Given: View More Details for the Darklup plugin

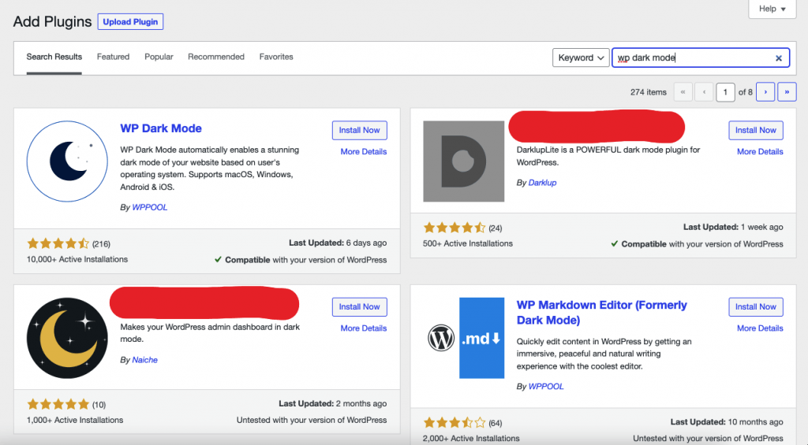Looking at the screenshot, I should coord(760,152).
